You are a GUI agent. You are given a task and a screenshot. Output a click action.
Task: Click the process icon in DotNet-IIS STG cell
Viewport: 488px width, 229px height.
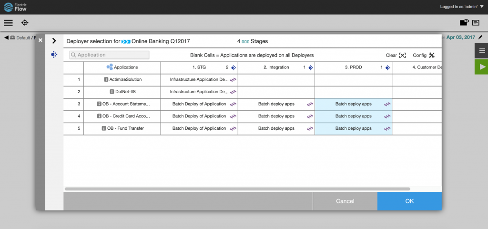coord(233,92)
